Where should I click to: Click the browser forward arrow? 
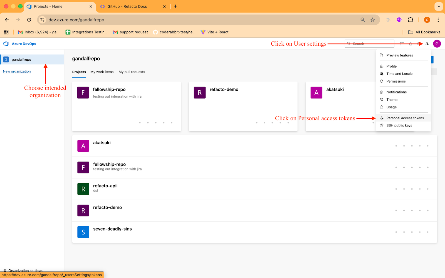[18, 20]
